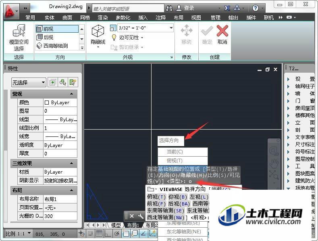This screenshot has width=318, height=241.
Task: Click the Cancel (取消) red X button
Action: 222,31
